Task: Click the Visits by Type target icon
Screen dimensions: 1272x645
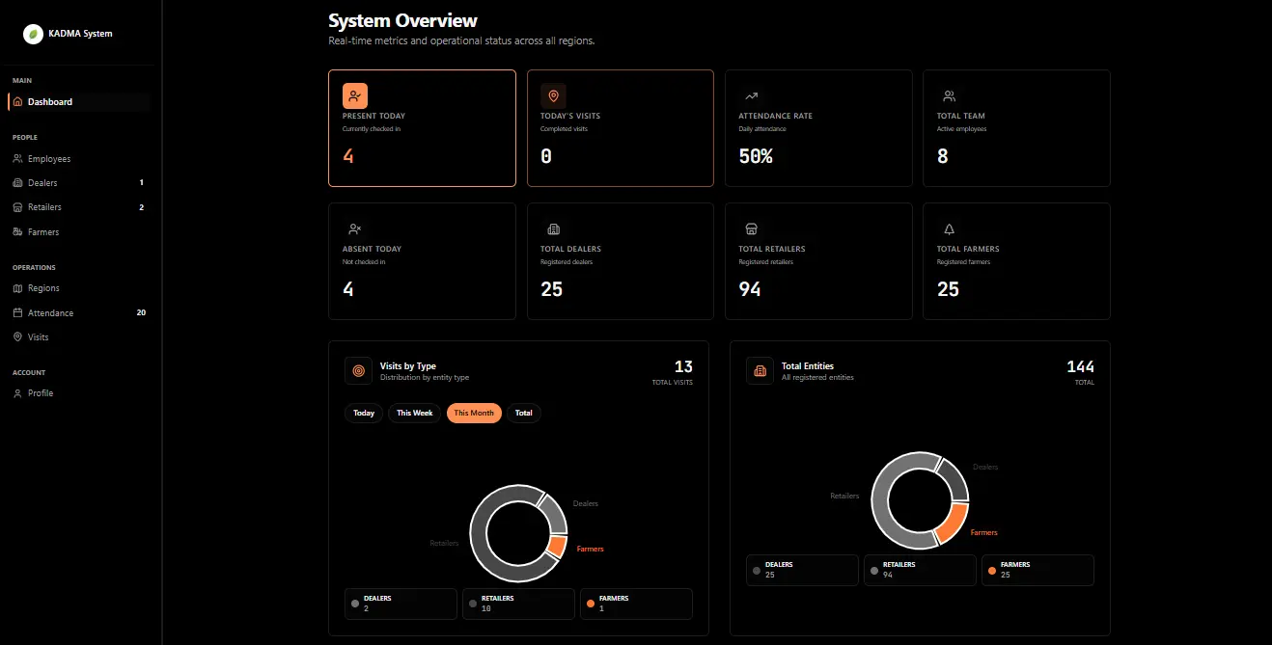Action: pos(358,371)
